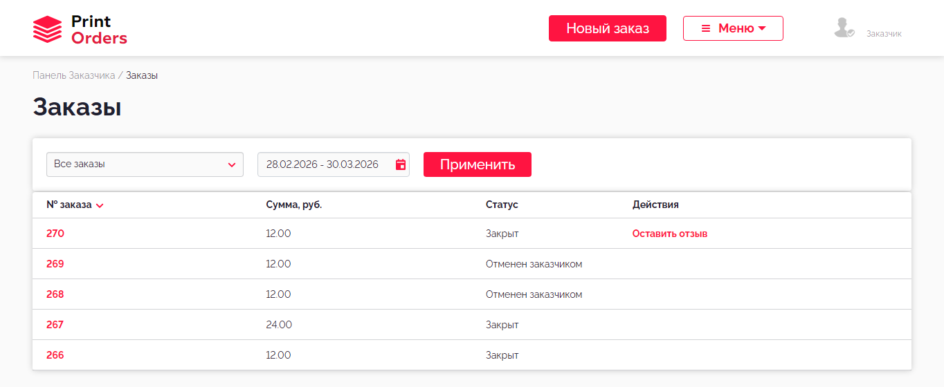Image resolution: width=944 pixels, height=387 pixels.
Task: Click the Print Orders logo icon
Action: pyautogui.click(x=47, y=30)
